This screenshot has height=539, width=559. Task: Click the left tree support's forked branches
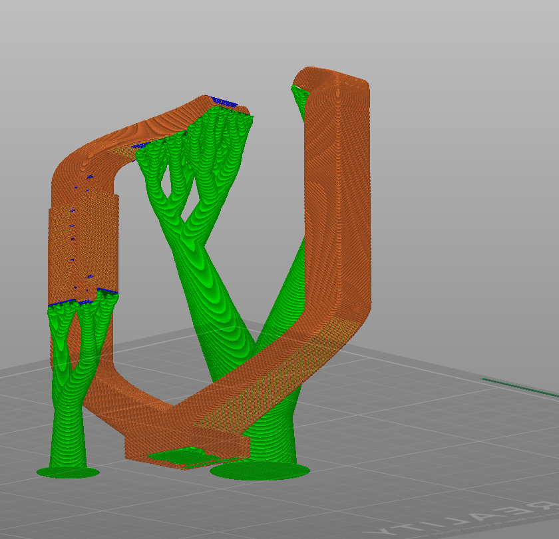pos(80,326)
